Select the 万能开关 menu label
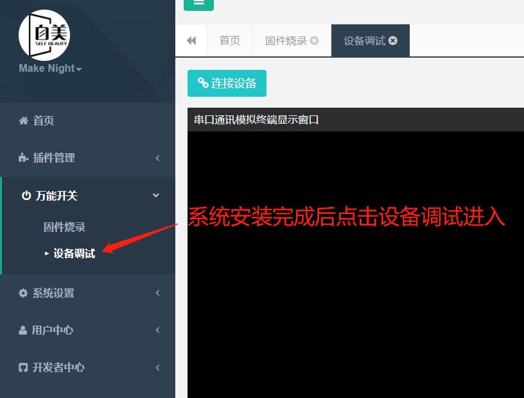Screen dimensions: 524x398 [x=57, y=195]
